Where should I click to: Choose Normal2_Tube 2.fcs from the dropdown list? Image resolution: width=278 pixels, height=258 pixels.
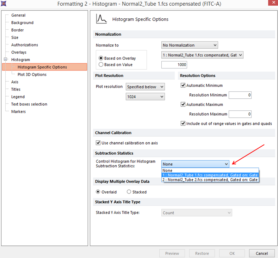click(x=210, y=180)
